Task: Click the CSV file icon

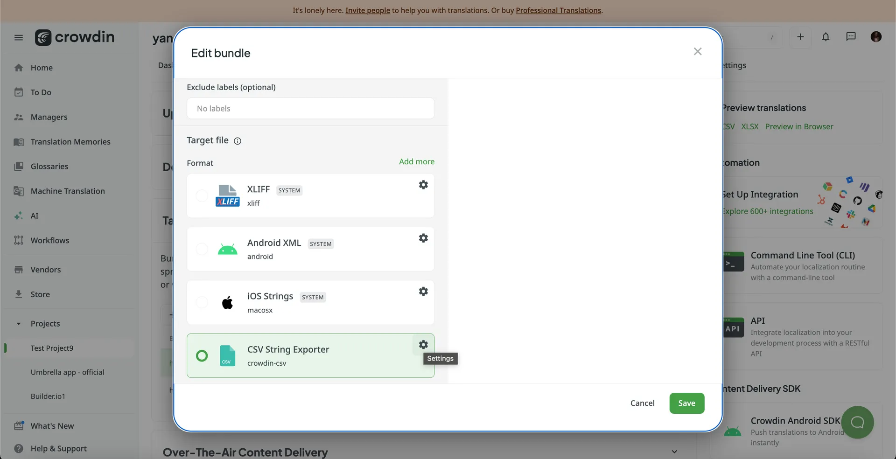Action: click(x=227, y=356)
